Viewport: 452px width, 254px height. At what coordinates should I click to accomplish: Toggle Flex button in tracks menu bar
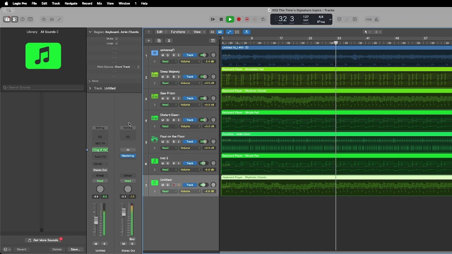coord(237,32)
